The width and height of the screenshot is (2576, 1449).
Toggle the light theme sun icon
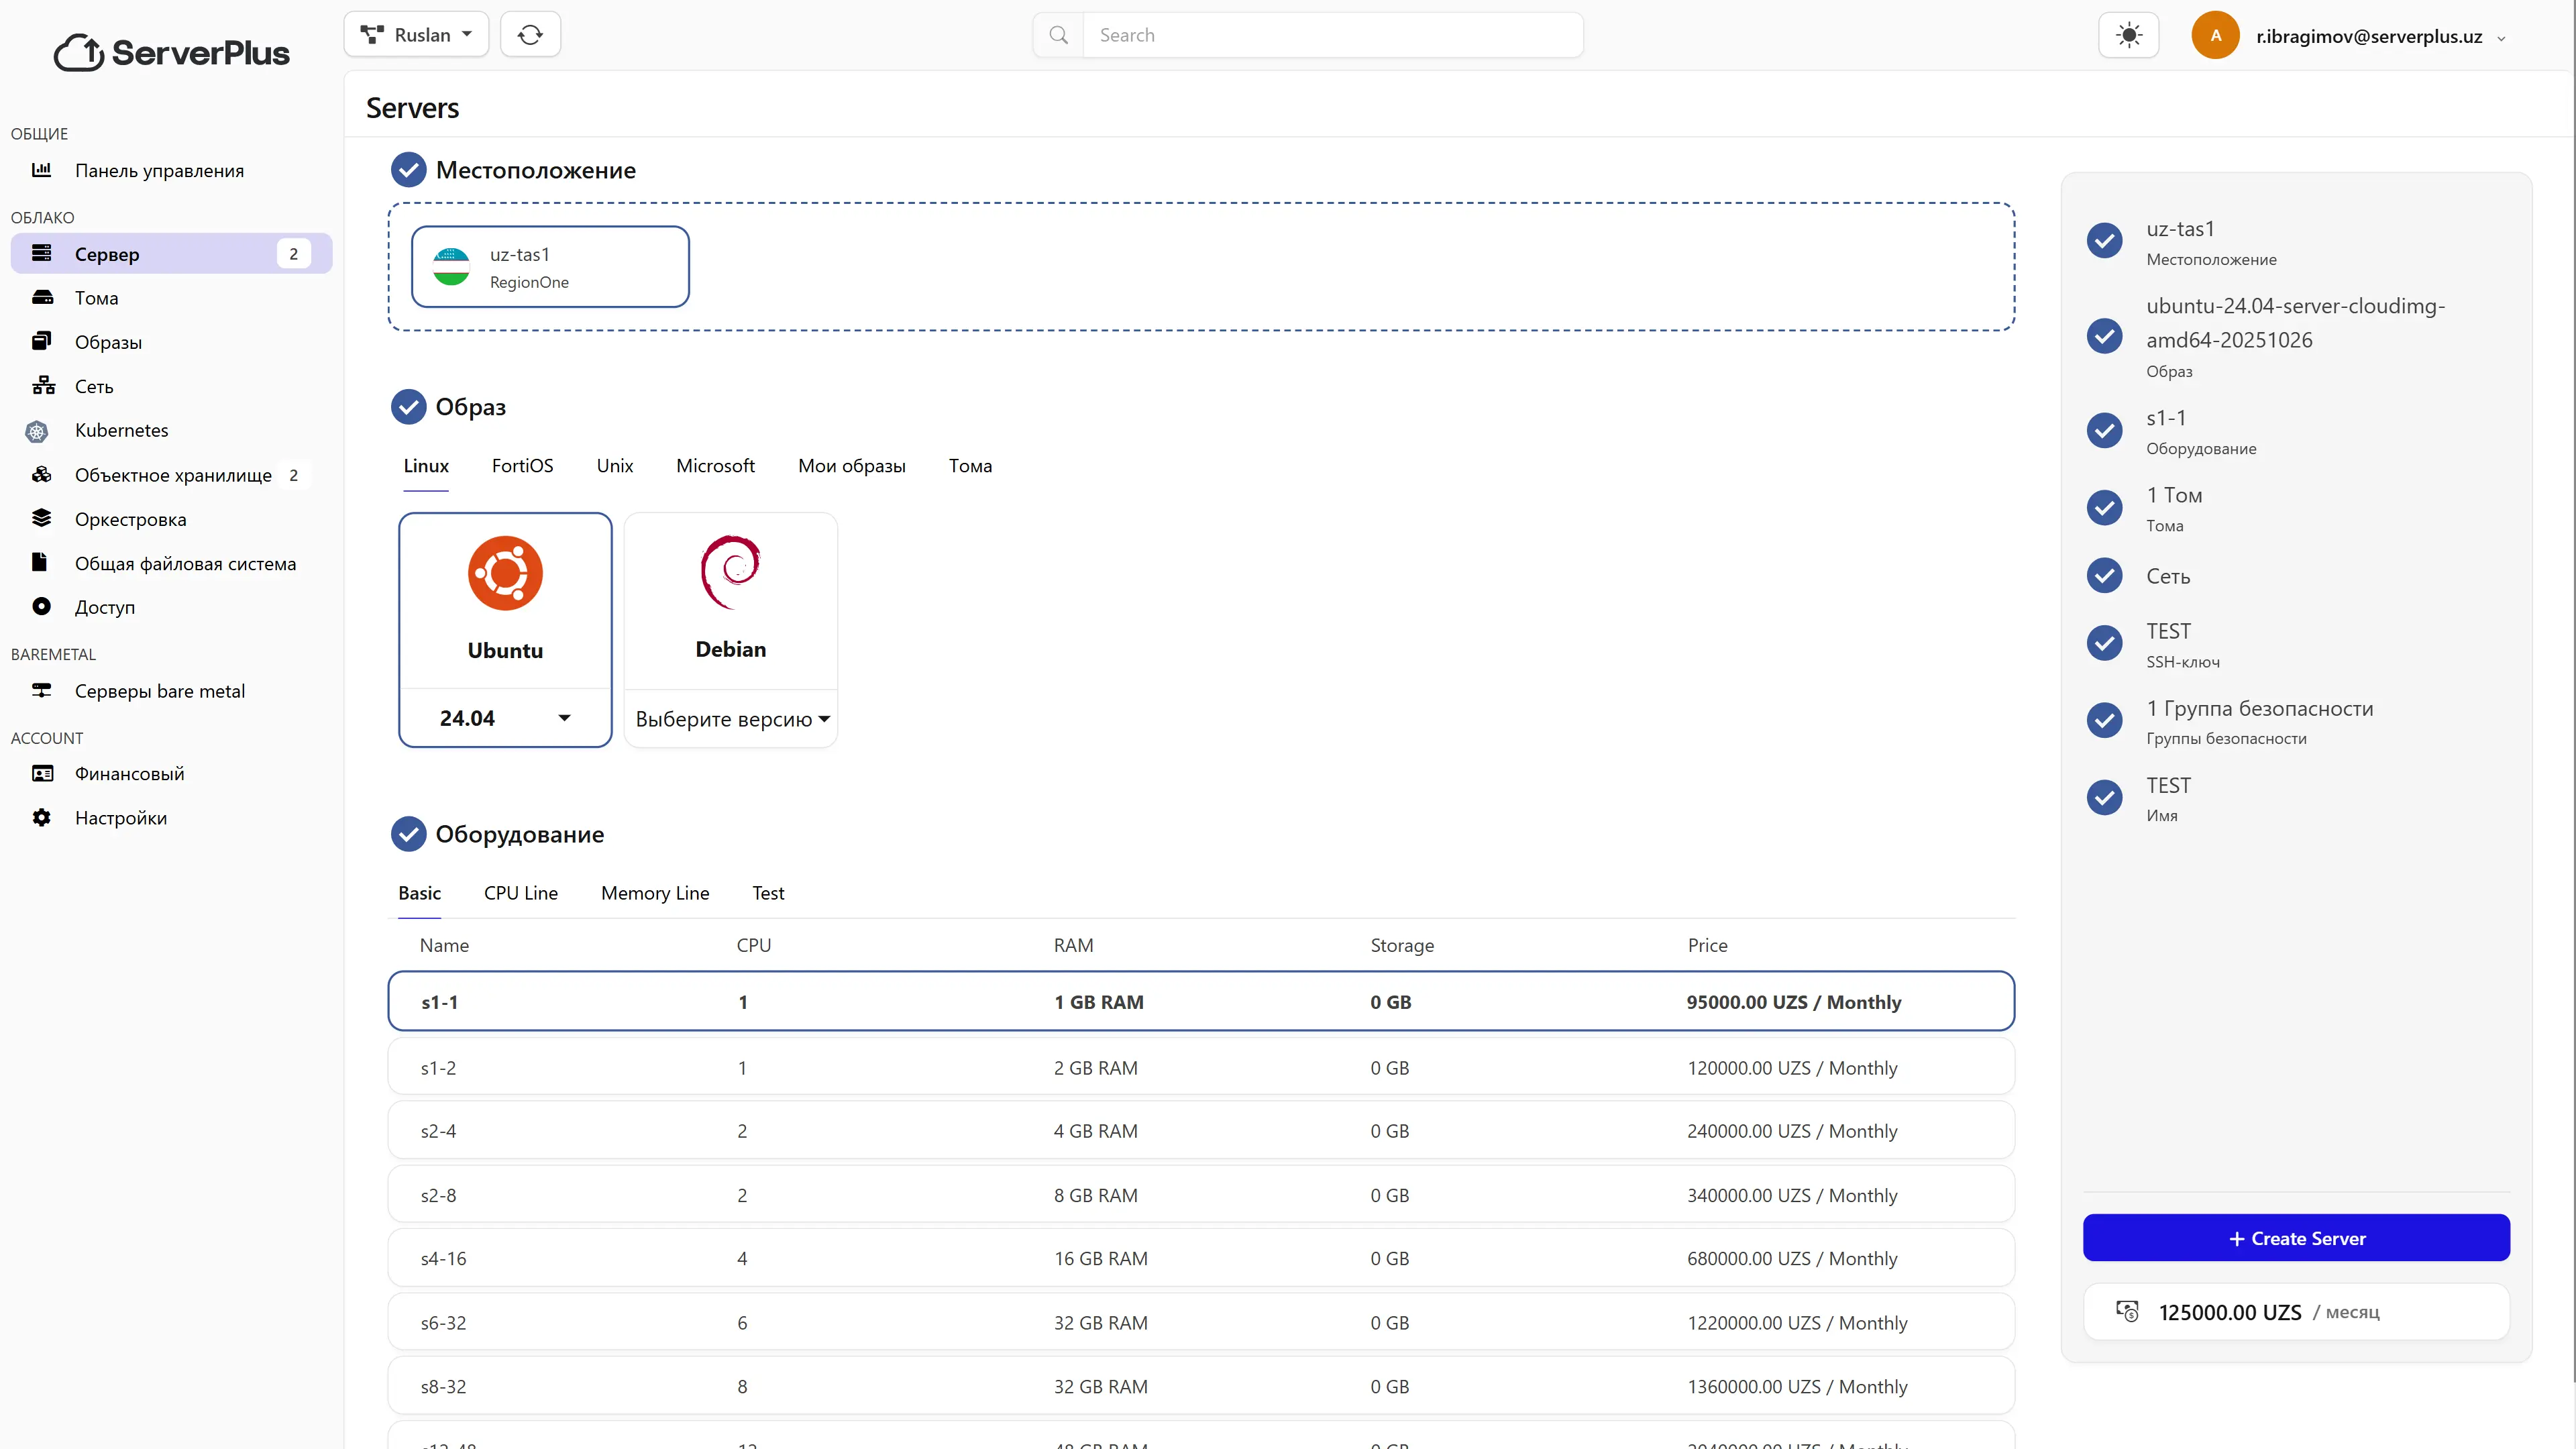coord(2128,36)
